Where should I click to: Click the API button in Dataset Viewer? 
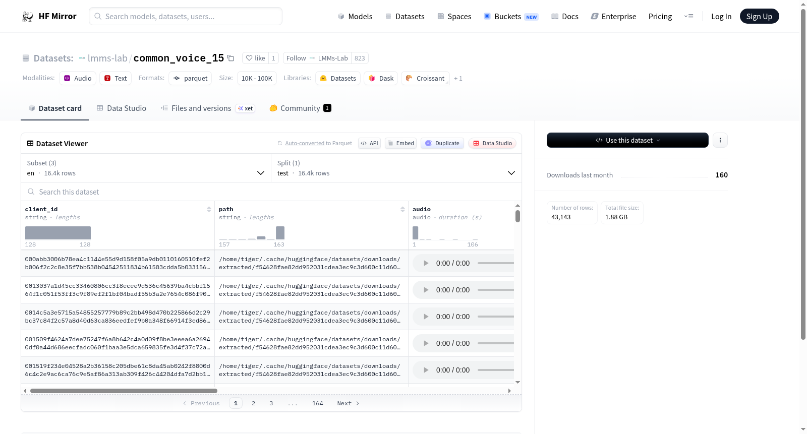pos(369,144)
